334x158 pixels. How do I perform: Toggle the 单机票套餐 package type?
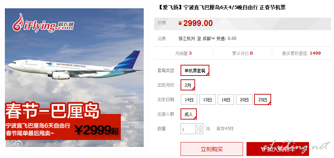195,70
